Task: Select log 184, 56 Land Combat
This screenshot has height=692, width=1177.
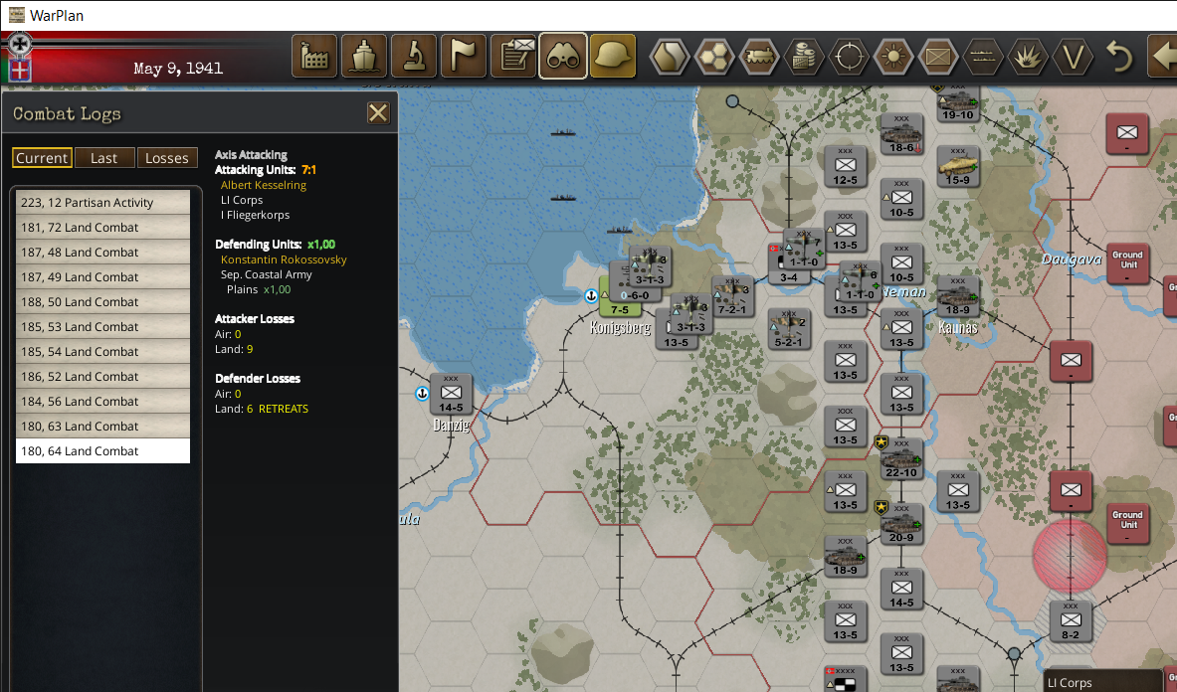Action: click(x=102, y=401)
